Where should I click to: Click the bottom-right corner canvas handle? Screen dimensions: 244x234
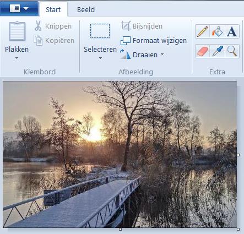pos(238,229)
